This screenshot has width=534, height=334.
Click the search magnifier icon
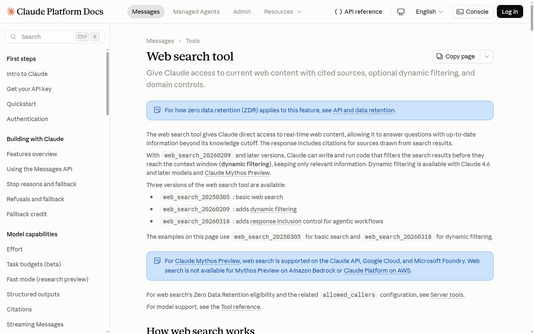tap(13, 37)
